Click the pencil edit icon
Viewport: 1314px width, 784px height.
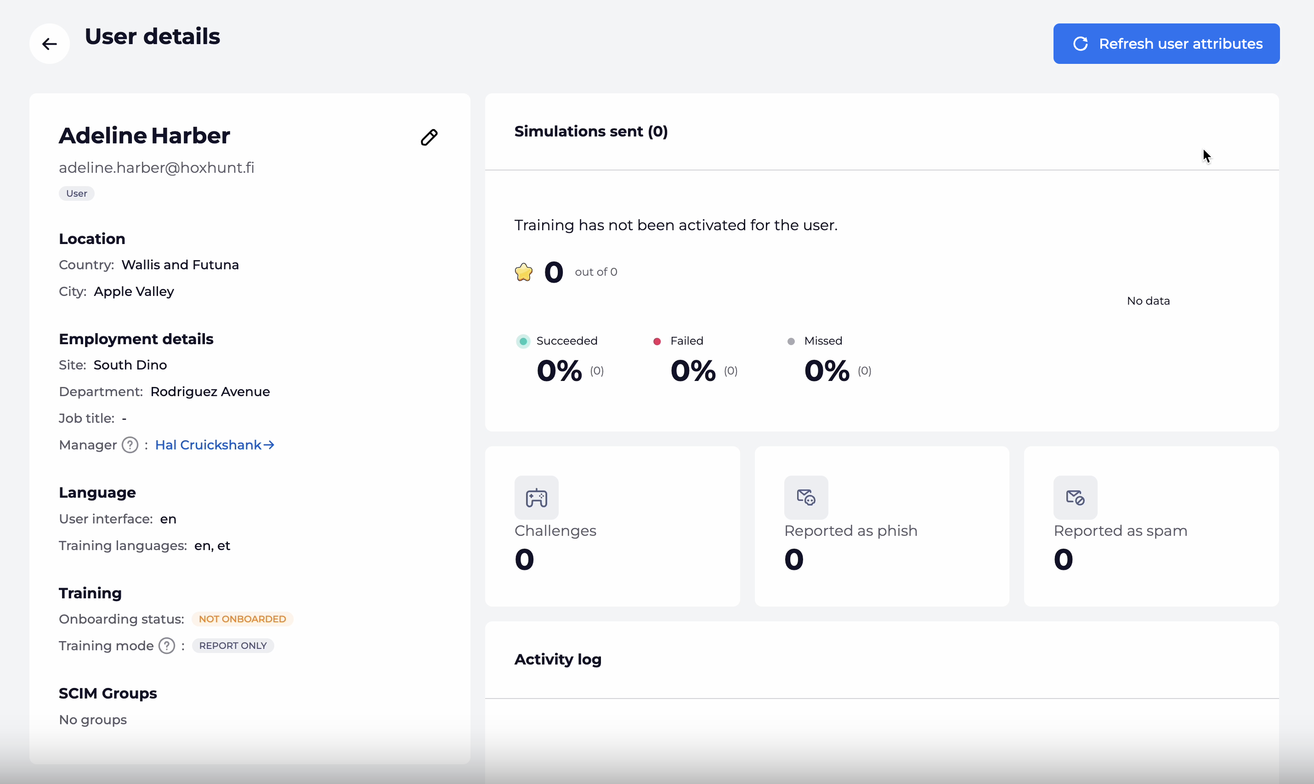coord(429,137)
